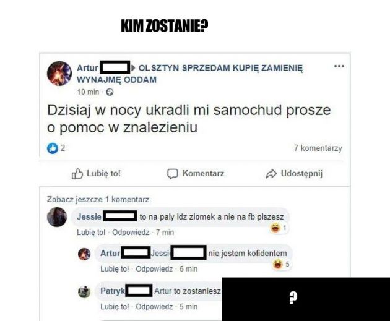The height and width of the screenshot is (321, 390).
Task: Expand Zobacz jeszcze 1 komentarz
Action: (x=98, y=200)
